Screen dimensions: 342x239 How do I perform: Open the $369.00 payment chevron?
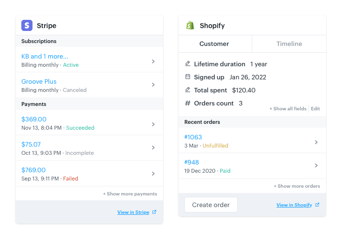point(153,124)
